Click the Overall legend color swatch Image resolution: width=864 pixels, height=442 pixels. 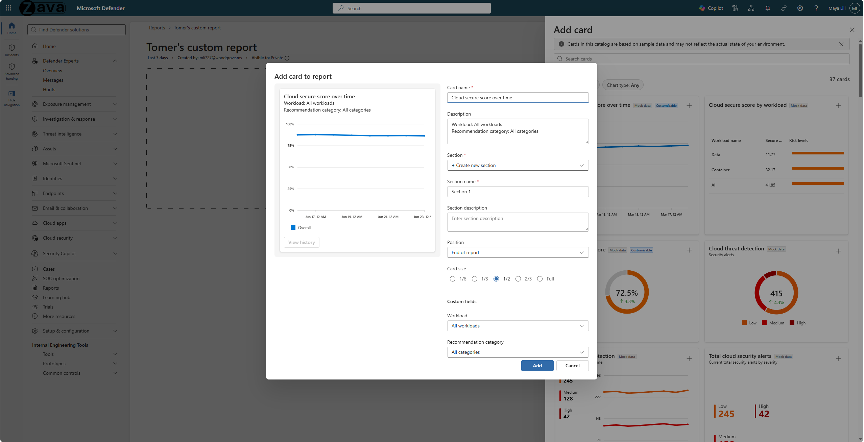(x=293, y=227)
